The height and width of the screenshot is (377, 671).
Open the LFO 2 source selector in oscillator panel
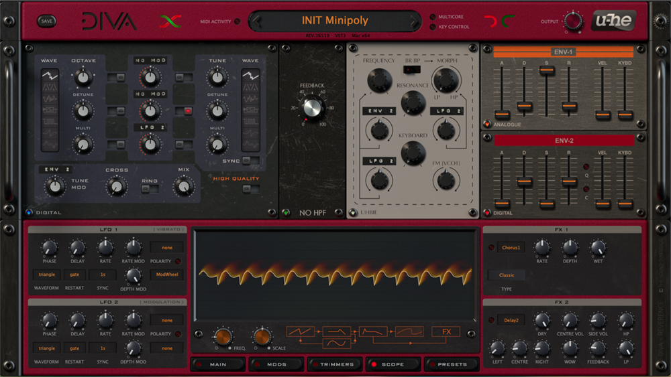(x=150, y=127)
